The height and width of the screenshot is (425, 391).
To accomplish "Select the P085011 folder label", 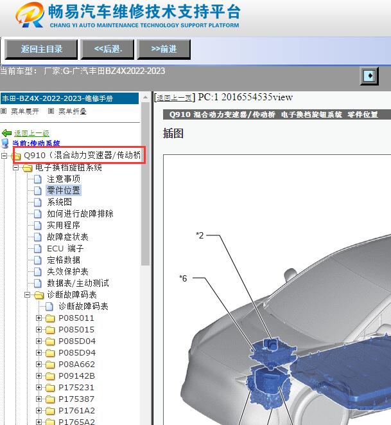I will point(76,318).
